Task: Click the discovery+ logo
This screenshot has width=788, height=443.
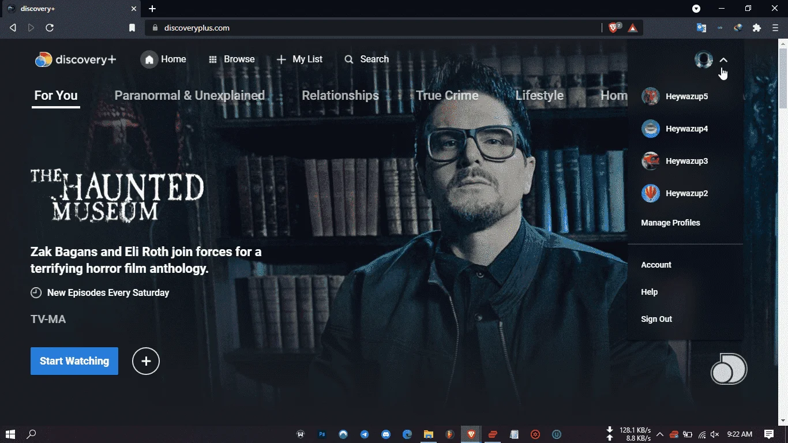Action: coord(76,59)
